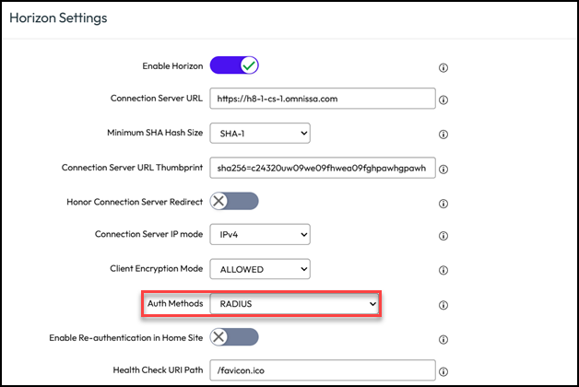Open the Minimum SHA Hash Size dropdown
This screenshot has width=579, height=387.
pyautogui.click(x=260, y=134)
